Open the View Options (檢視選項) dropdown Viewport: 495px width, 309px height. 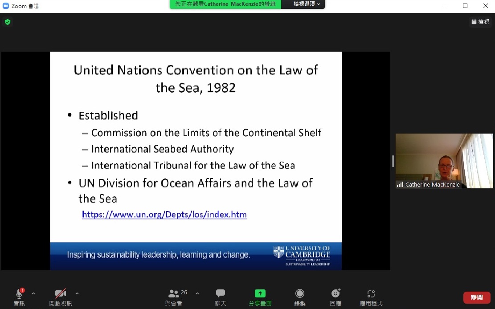coord(307,4)
